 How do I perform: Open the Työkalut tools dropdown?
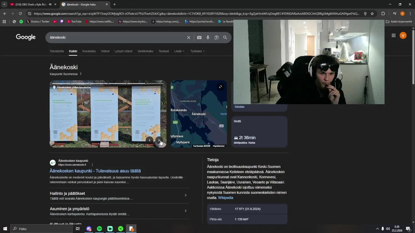(x=197, y=51)
